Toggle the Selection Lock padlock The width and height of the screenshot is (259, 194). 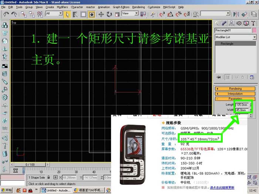pos(48,177)
